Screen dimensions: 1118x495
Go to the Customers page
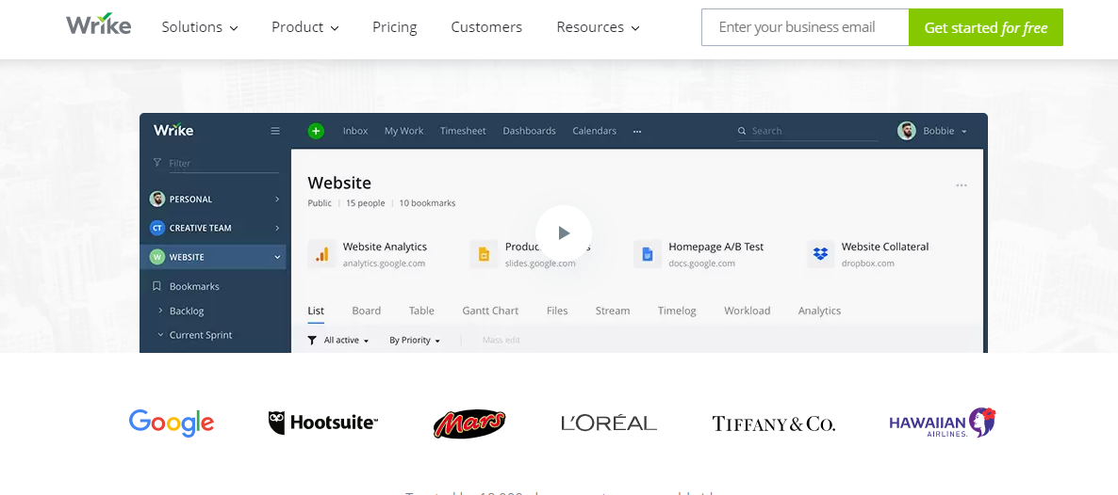click(486, 27)
